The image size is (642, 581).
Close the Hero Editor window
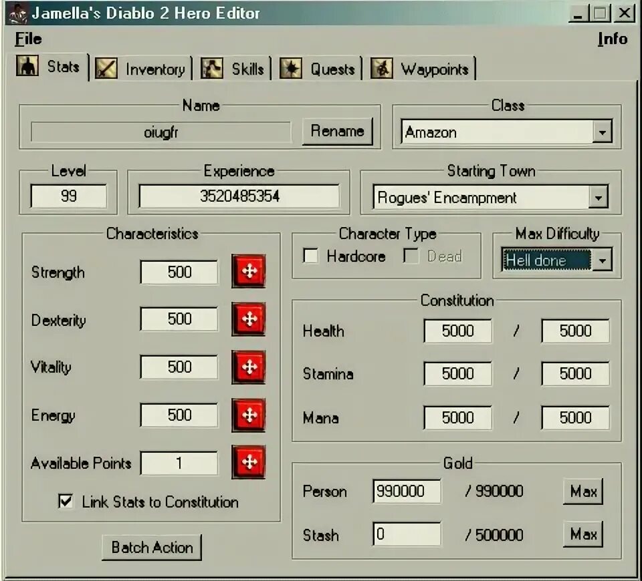[624, 13]
